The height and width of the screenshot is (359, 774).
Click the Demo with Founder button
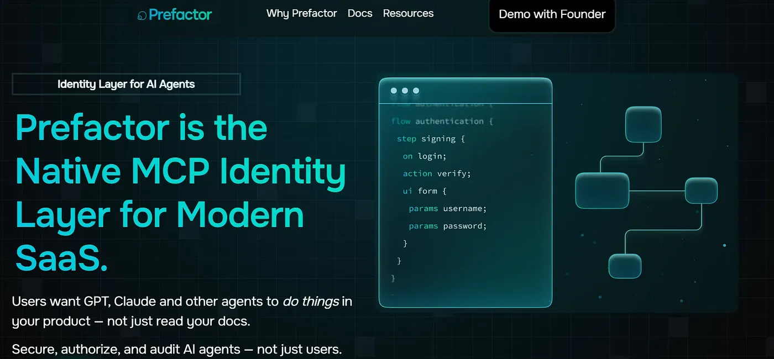[x=552, y=14]
